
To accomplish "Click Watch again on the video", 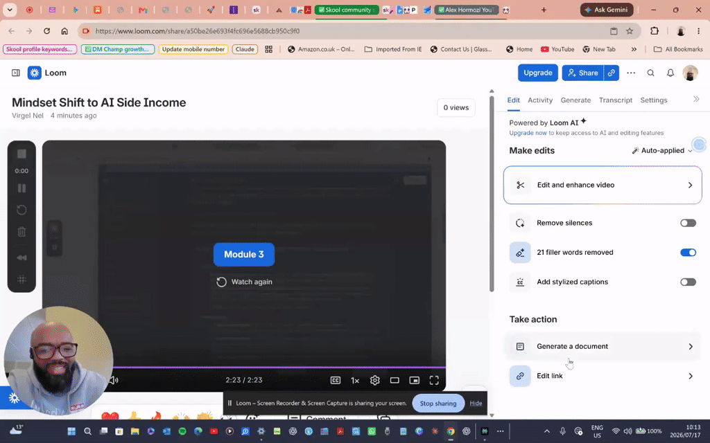I will click(244, 282).
